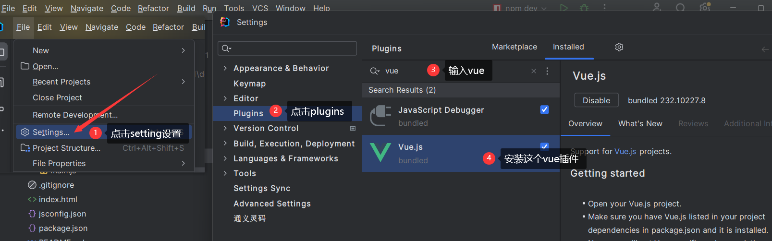Click the Run button in the top toolbar
The image size is (772, 241).
[564, 8]
